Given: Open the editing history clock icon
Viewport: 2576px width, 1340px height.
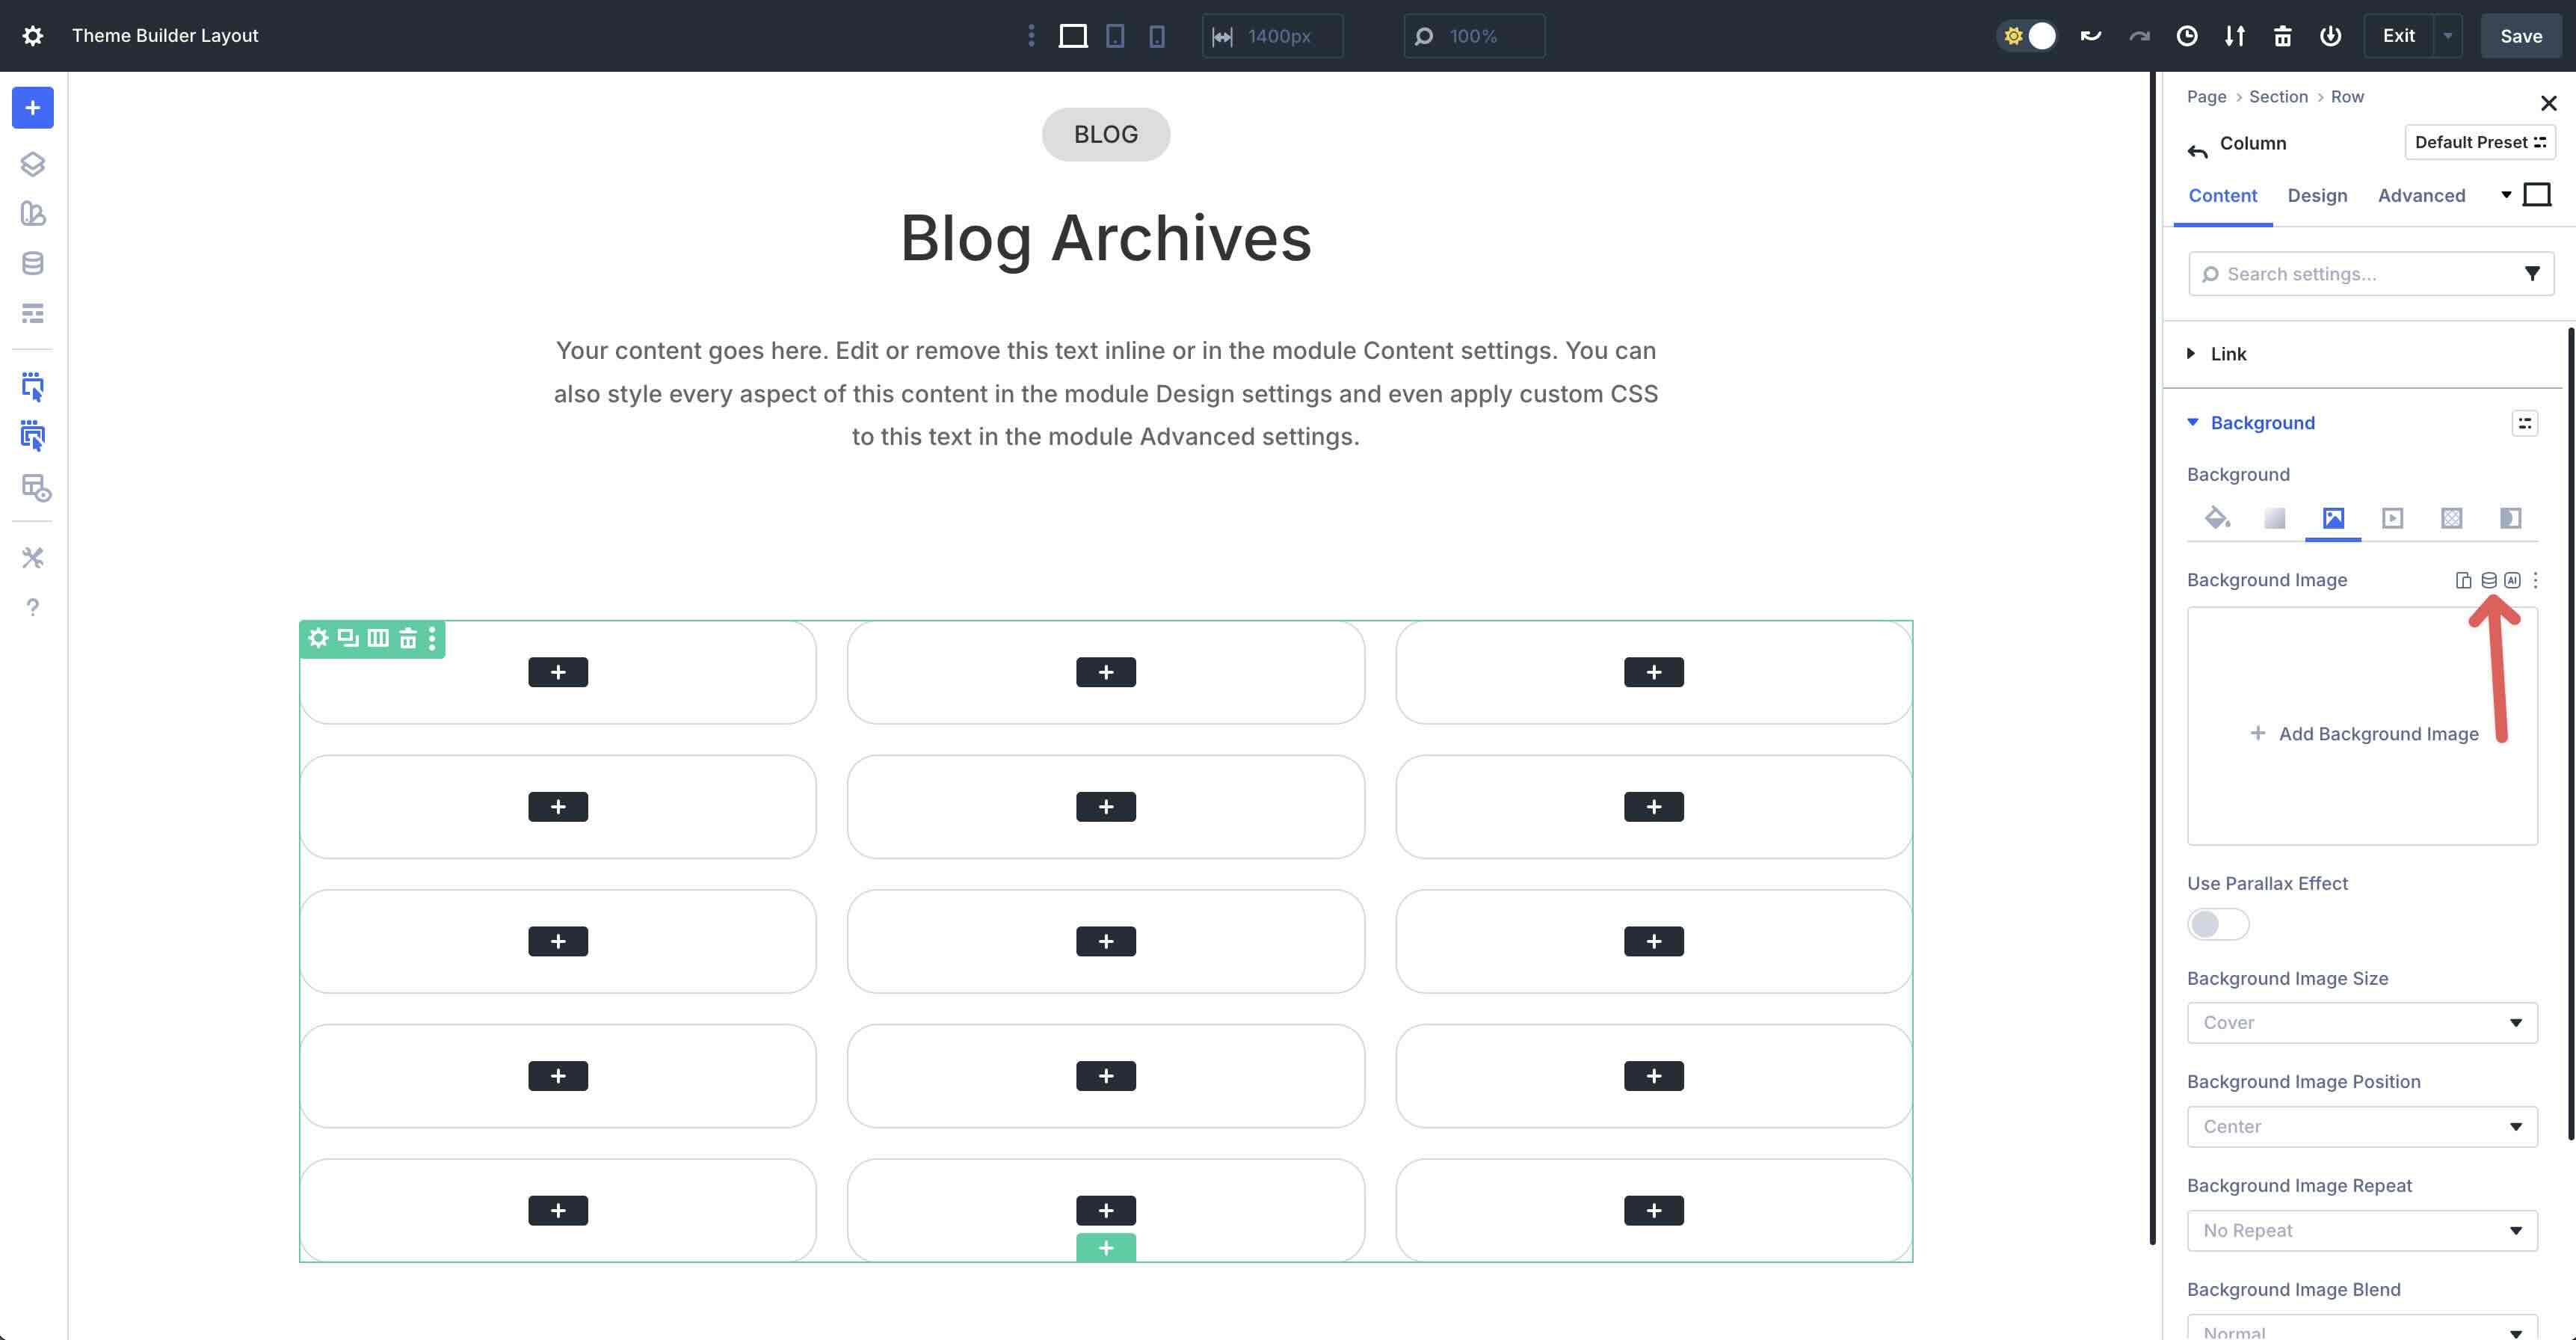Looking at the screenshot, I should (x=2186, y=35).
